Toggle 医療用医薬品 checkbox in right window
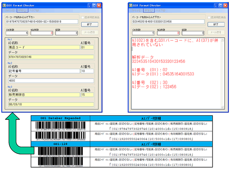The image size is (230, 169). pyautogui.click(x=209, y=18)
